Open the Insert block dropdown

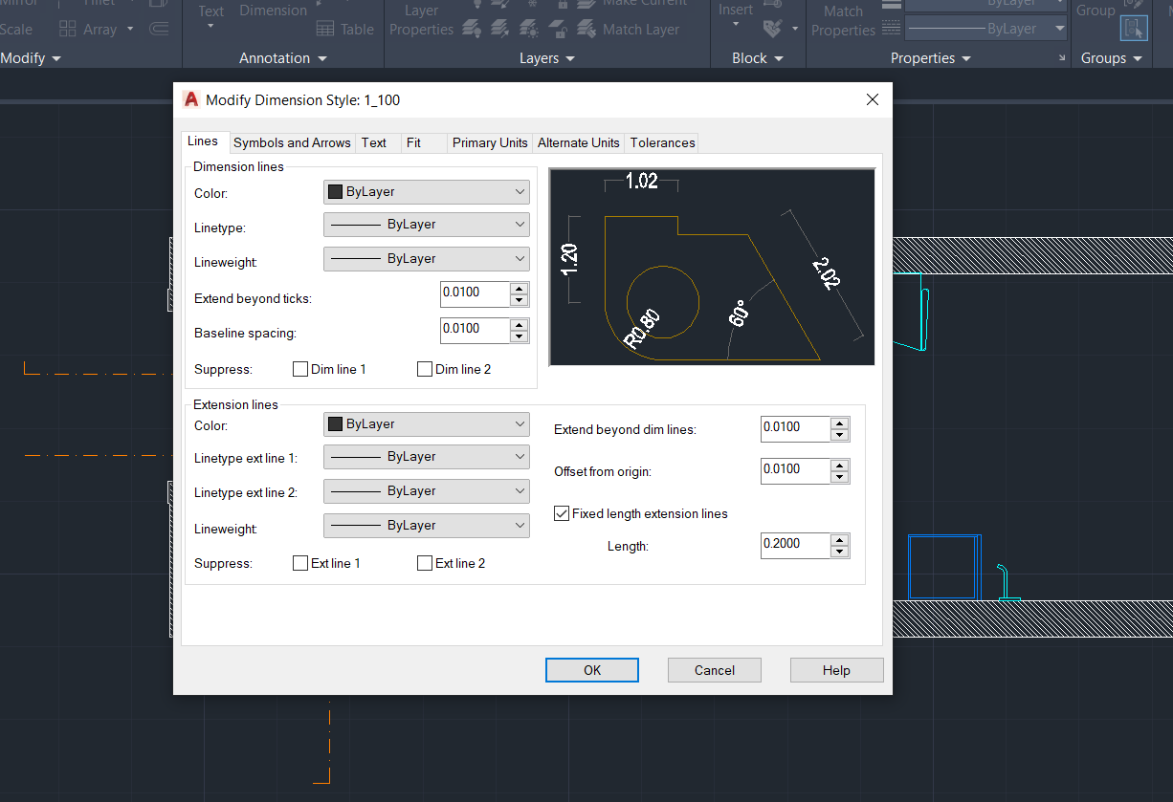tap(736, 25)
